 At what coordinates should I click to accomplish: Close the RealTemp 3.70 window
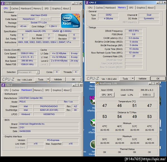click(x=157, y=84)
